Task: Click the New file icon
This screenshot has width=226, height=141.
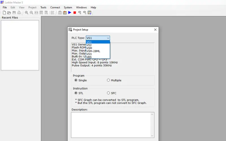Action: (4, 13)
